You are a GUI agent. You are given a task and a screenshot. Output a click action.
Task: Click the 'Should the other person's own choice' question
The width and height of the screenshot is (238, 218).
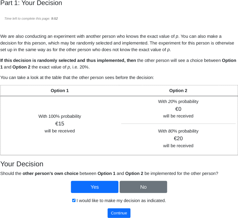109,173
